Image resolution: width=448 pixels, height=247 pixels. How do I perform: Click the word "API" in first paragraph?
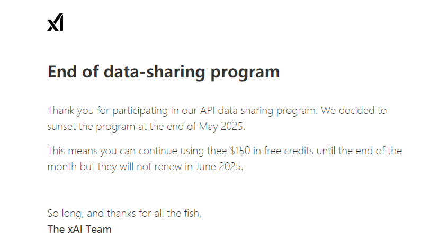tap(207, 110)
